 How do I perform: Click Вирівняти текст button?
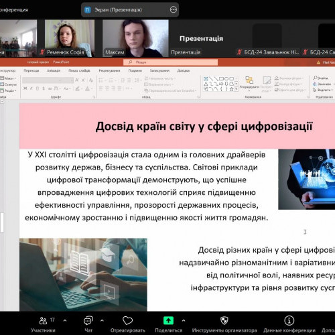pyautogui.click(x=159, y=84)
